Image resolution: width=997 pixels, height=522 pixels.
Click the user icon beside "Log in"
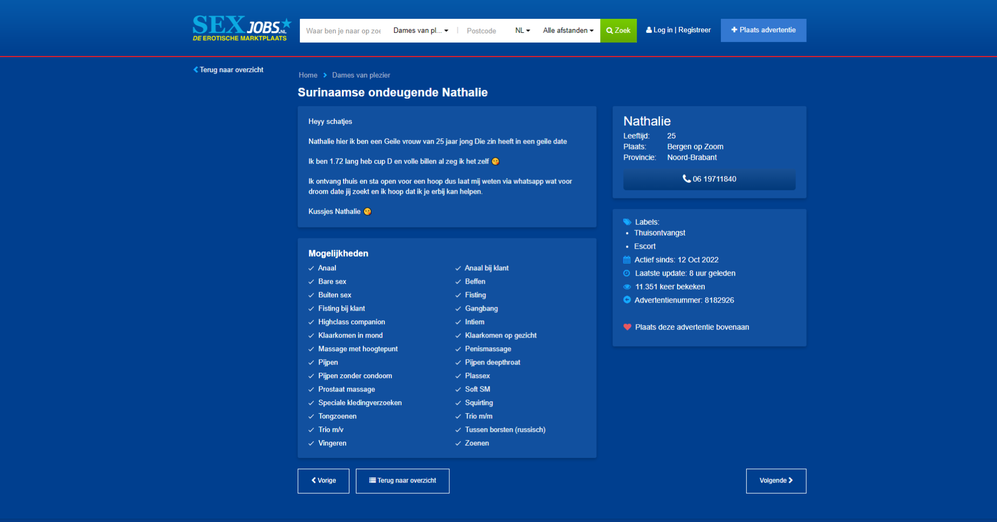pyautogui.click(x=649, y=30)
